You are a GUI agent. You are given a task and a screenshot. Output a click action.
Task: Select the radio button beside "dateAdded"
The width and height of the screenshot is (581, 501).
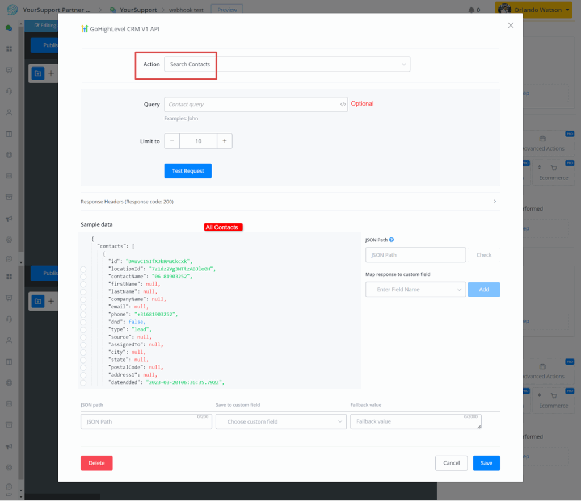[x=83, y=383]
